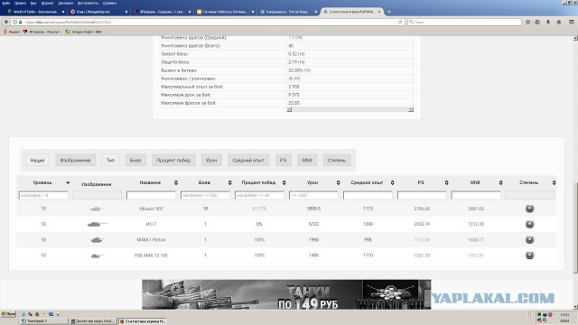This screenshot has height=325, width=578.
Task: Sort table by the WN8 header arrows
Action: tap(500, 182)
